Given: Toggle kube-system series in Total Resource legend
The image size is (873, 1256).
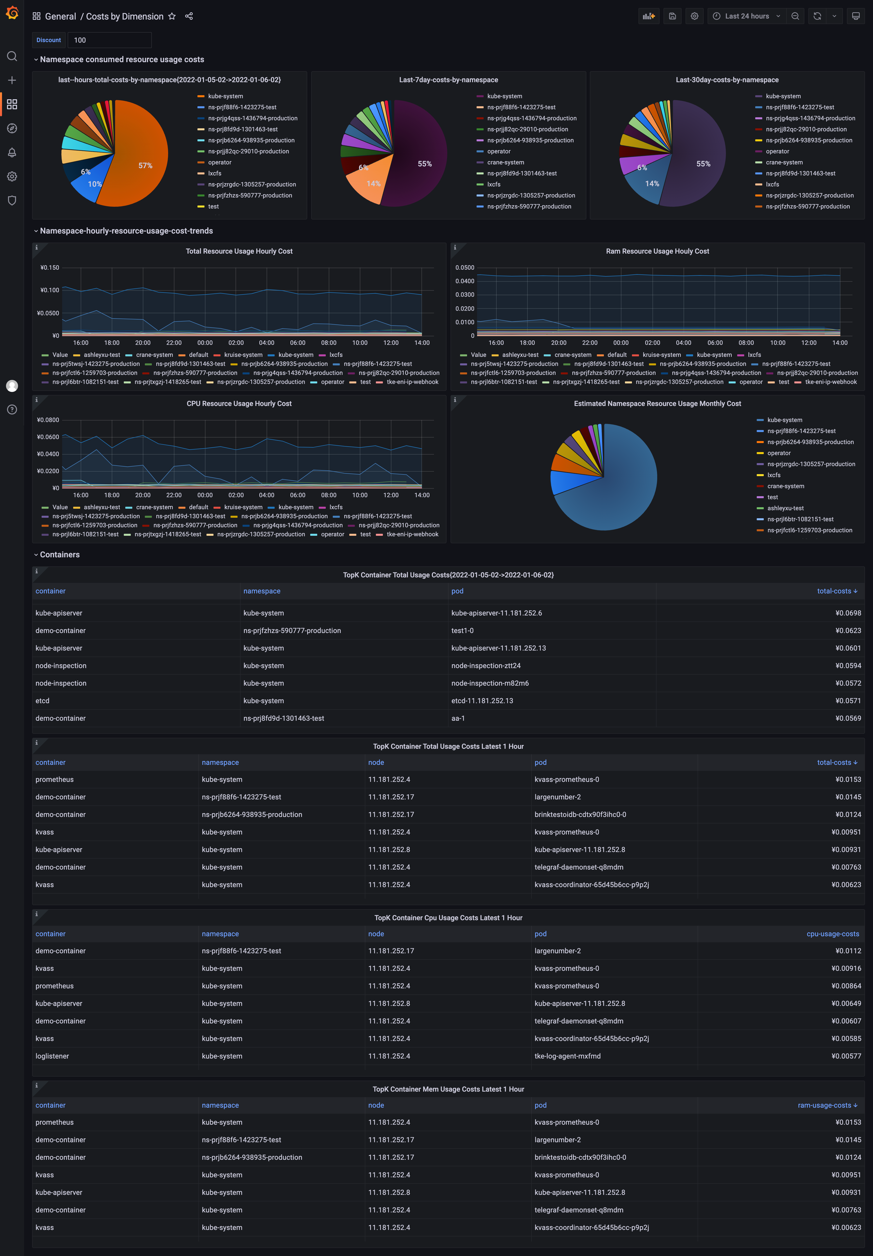Looking at the screenshot, I should pyautogui.click(x=295, y=355).
